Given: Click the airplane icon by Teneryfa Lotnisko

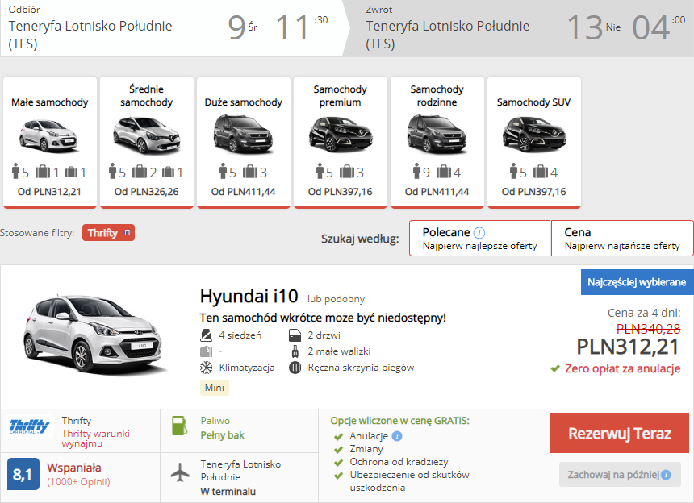Looking at the screenshot, I should point(180,472).
